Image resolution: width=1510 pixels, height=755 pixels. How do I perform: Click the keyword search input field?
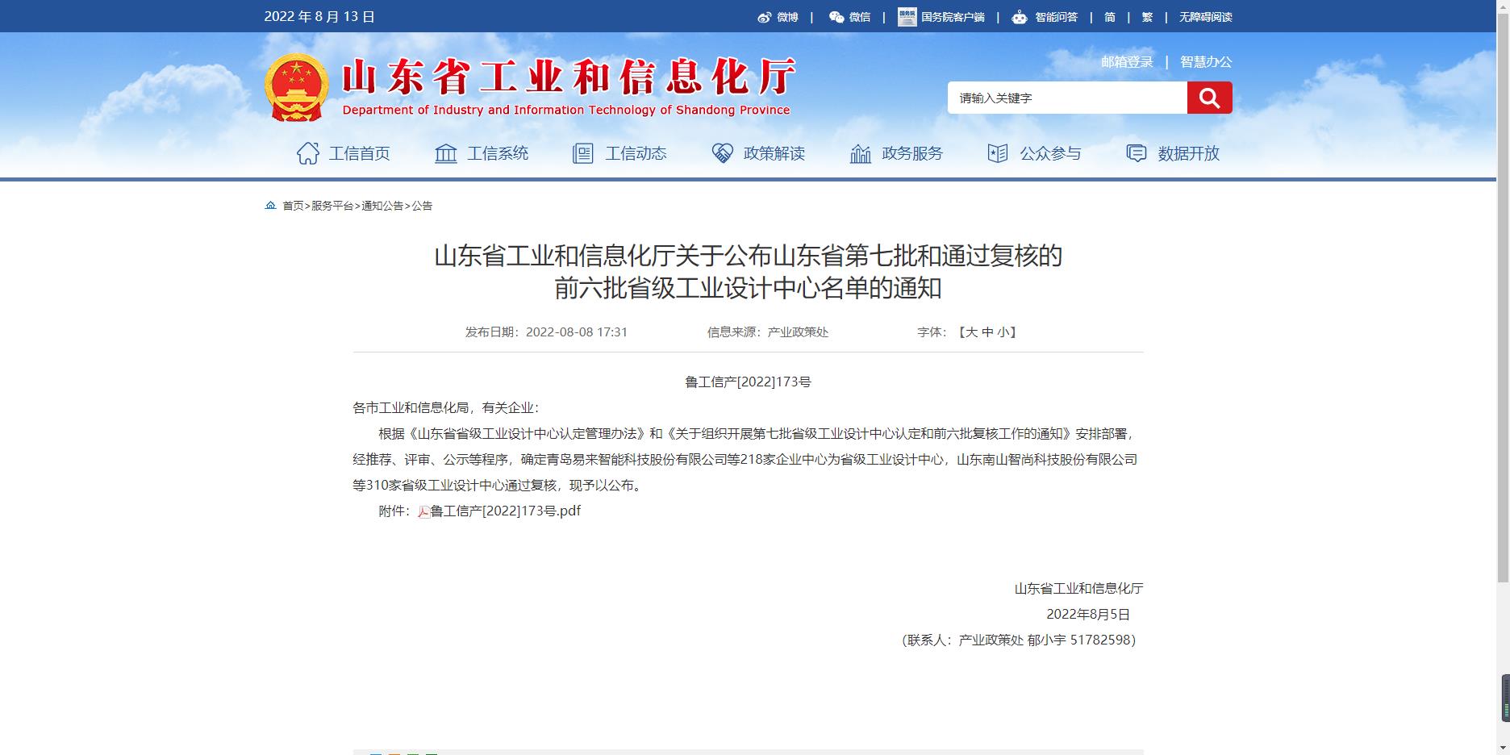[x=1066, y=98]
